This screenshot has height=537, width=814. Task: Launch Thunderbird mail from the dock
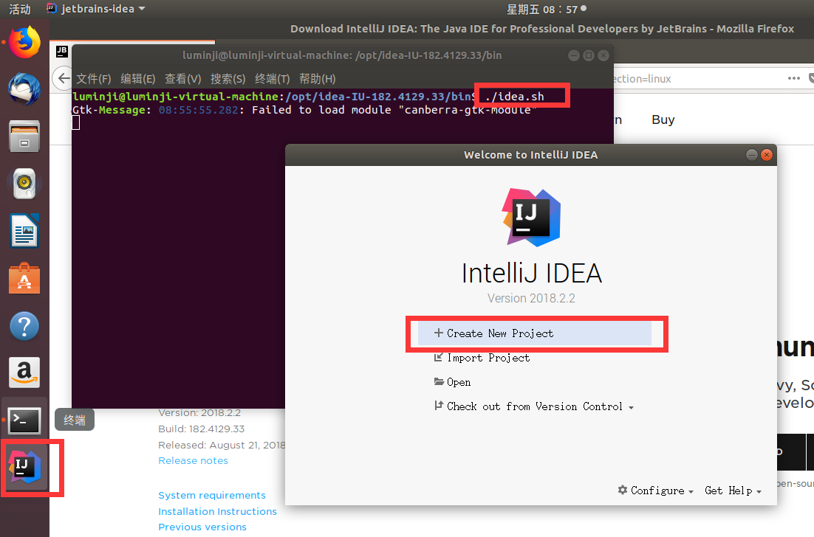(x=24, y=89)
